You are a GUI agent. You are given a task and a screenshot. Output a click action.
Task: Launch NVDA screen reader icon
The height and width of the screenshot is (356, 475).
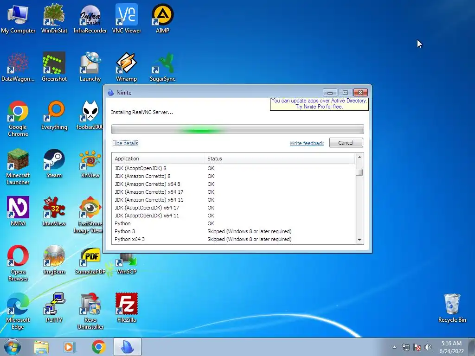(x=18, y=211)
